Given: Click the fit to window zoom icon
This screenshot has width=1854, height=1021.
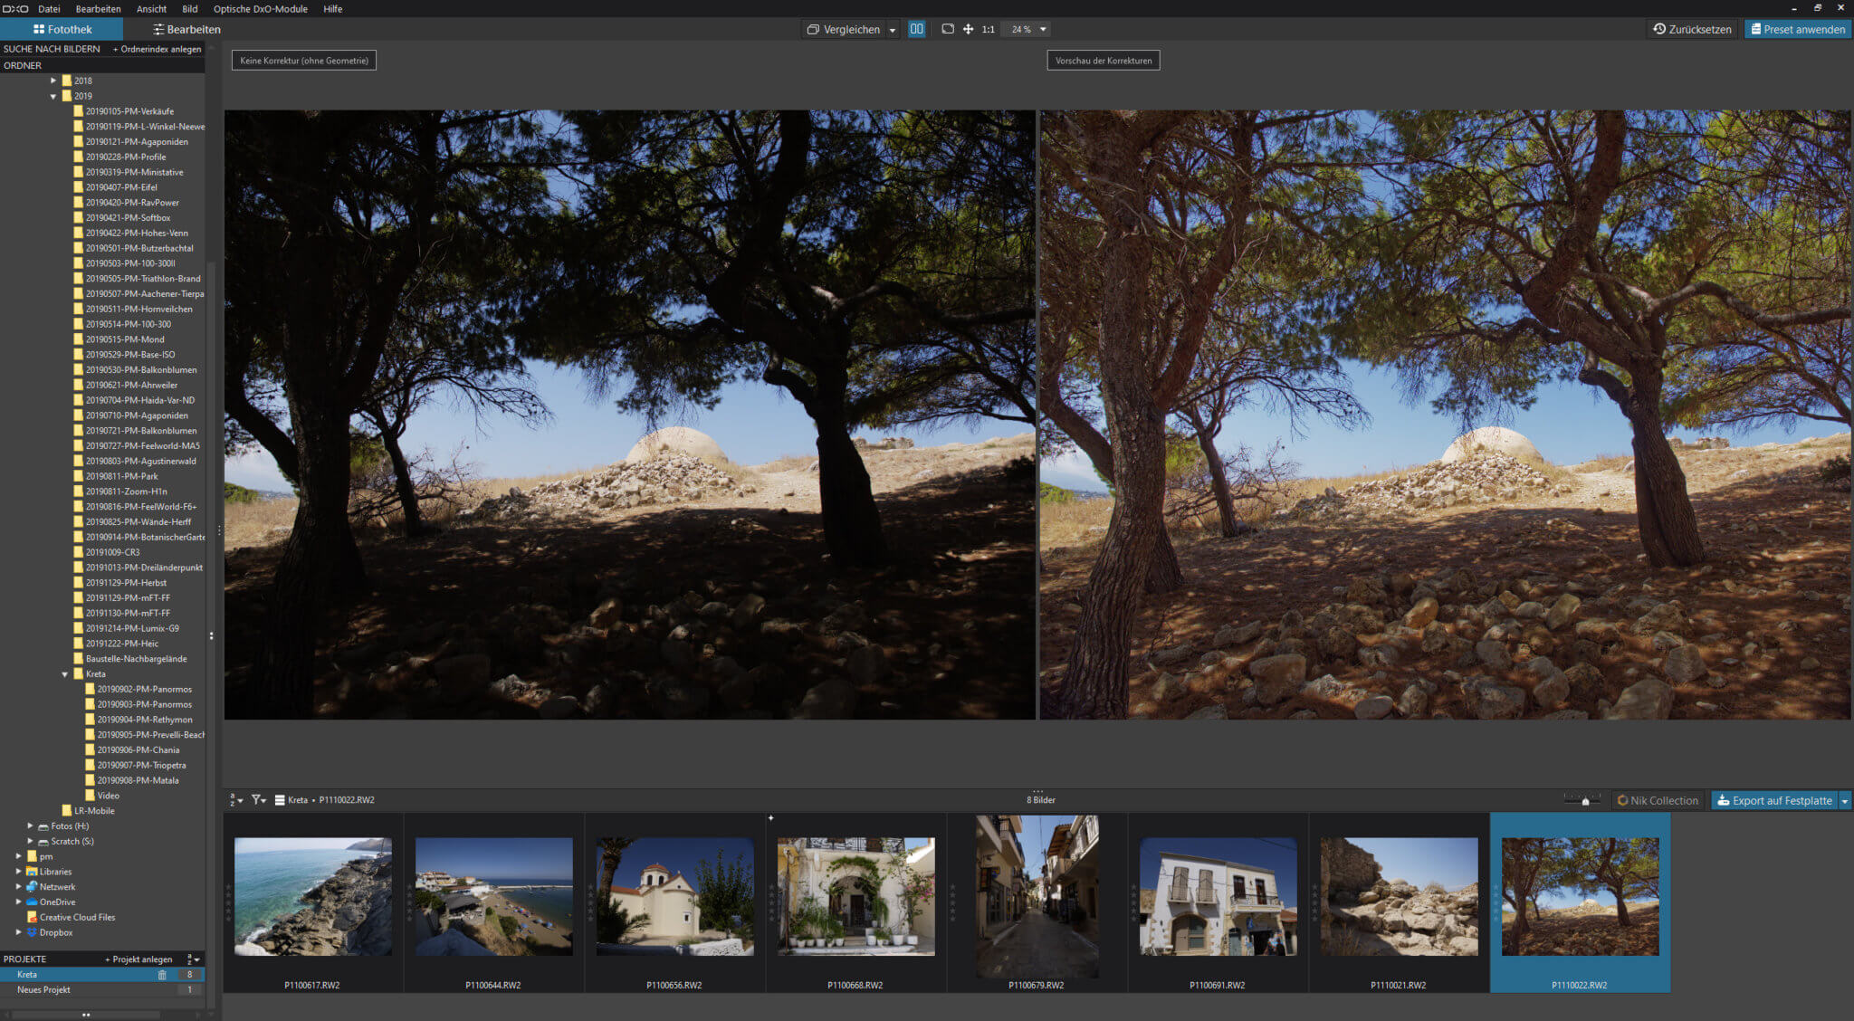Looking at the screenshot, I should pos(947,29).
